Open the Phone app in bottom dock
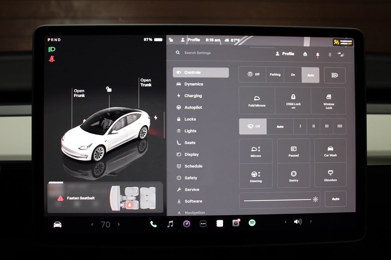 153,224
